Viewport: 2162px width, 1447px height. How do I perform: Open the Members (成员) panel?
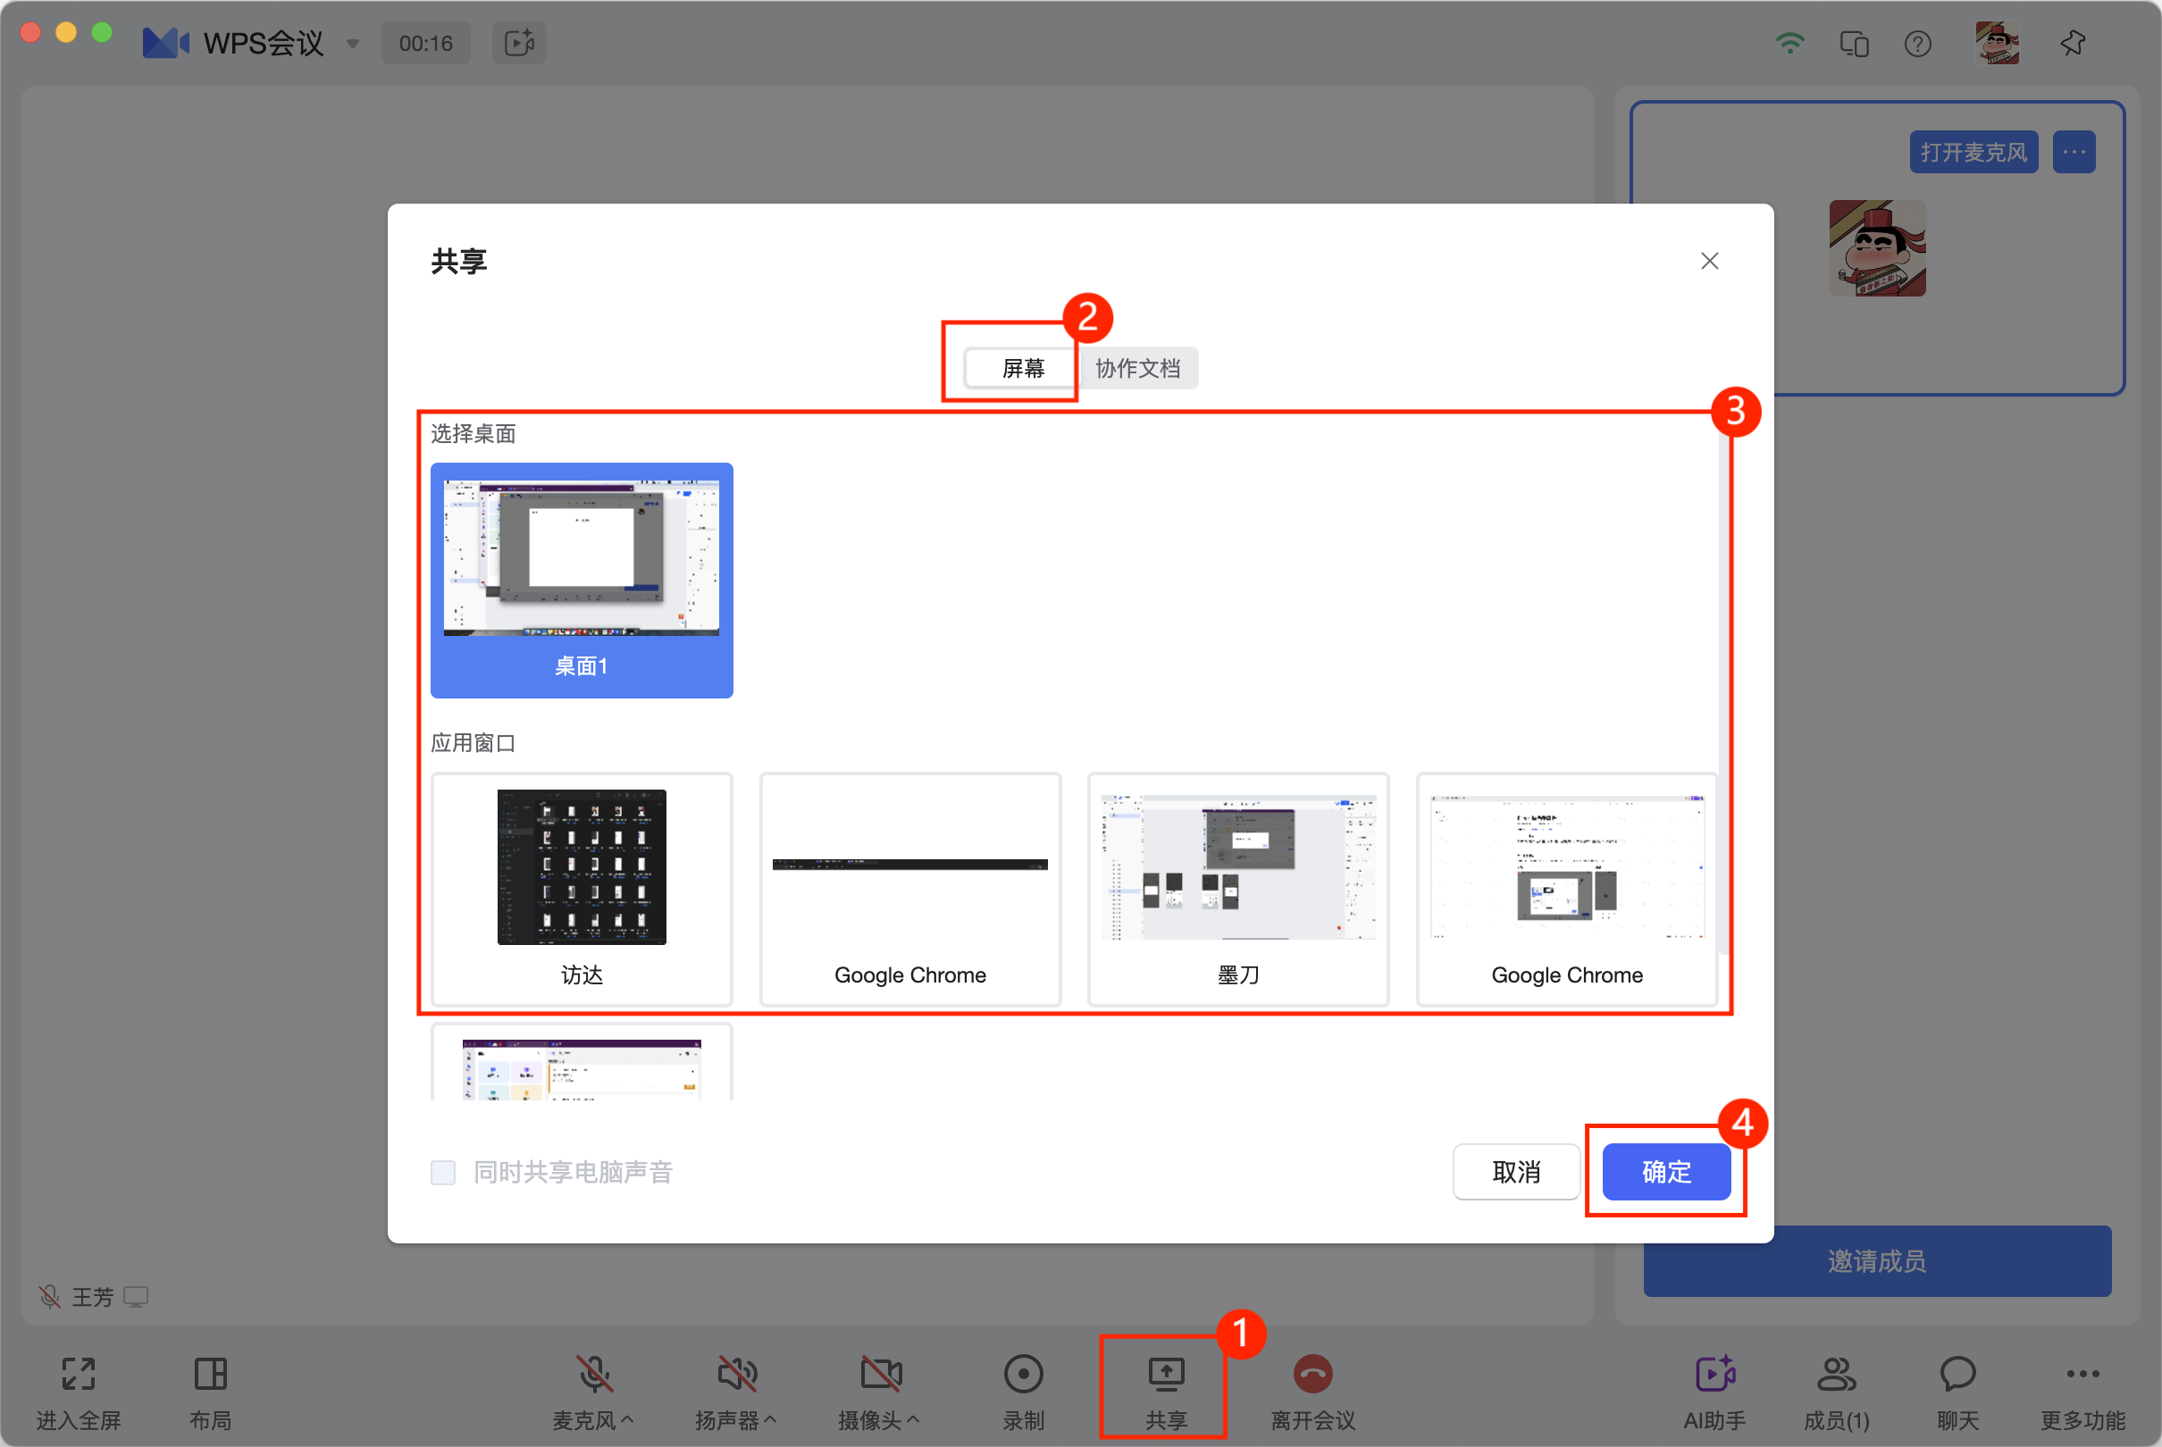click(1835, 1375)
